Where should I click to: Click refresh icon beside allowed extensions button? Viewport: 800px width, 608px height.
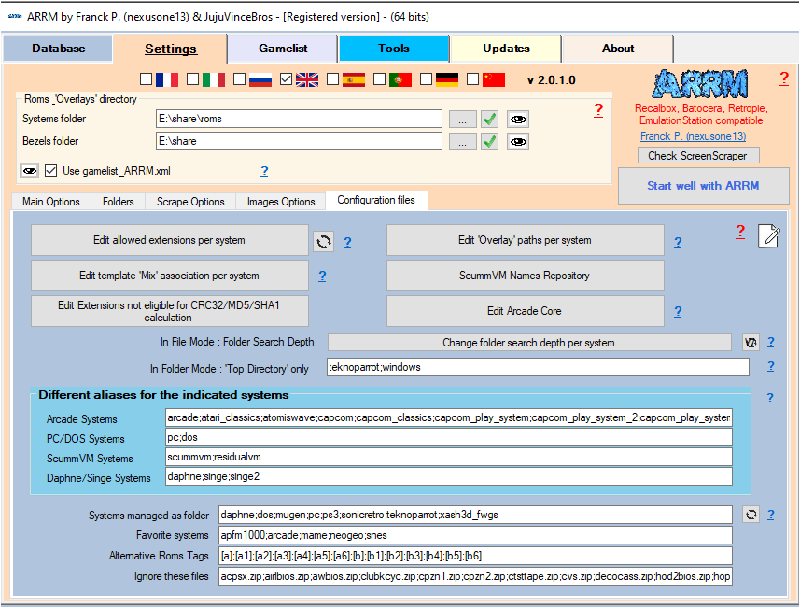point(323,241)
